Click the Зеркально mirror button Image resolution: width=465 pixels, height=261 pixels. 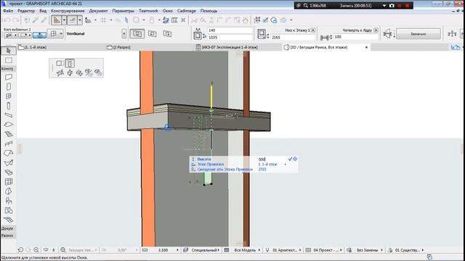tap(418, 34)
